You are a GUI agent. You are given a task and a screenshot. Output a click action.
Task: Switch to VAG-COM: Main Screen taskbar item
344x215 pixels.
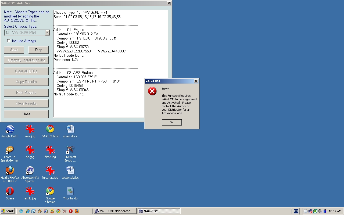pyautogui.click(x=115, y=211)
